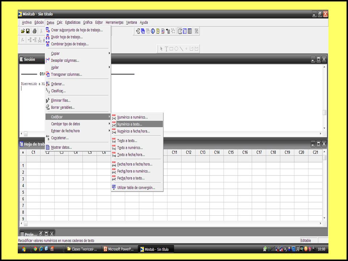Select Borrar variables menu entry
This screenshot has height=261, width=348.
tap(78, 107)
